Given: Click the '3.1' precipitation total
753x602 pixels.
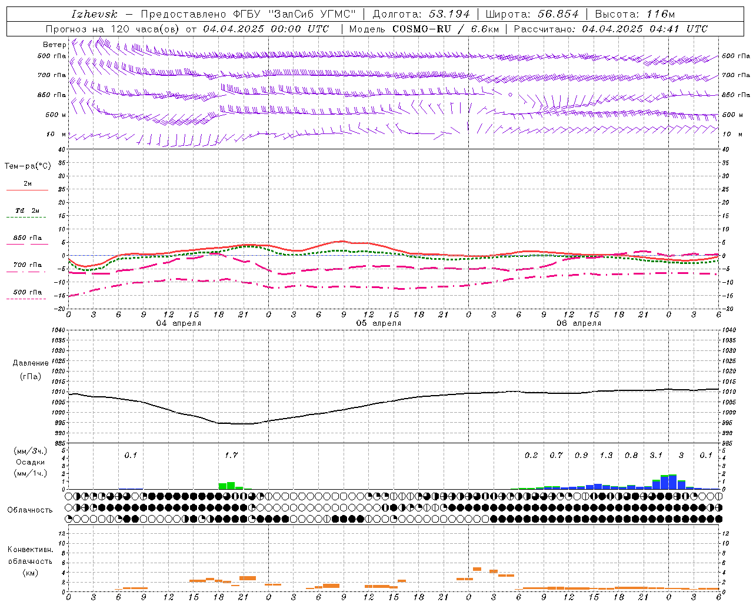Looking at the screenshot, I should tap(656, 455).
